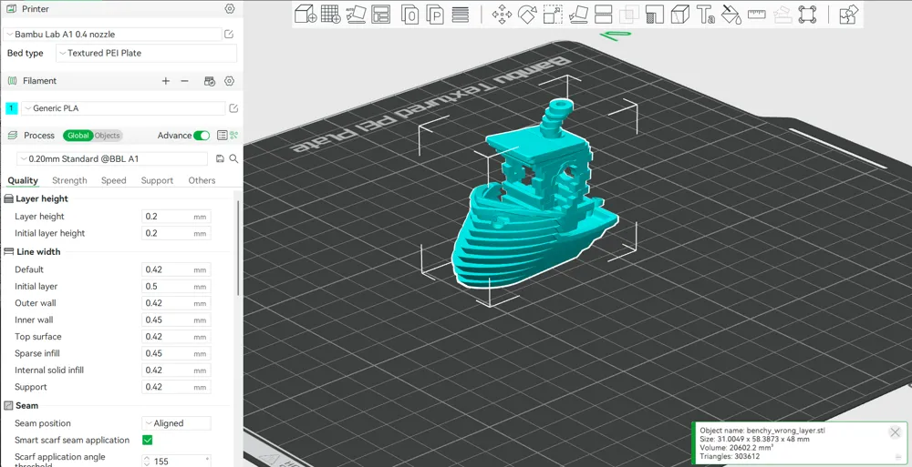Open the Seam position dropdown
Viewport: 912px width, 467px height.
(177, 423)
